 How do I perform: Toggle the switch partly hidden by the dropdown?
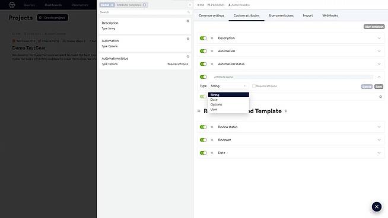coord(203,97)
